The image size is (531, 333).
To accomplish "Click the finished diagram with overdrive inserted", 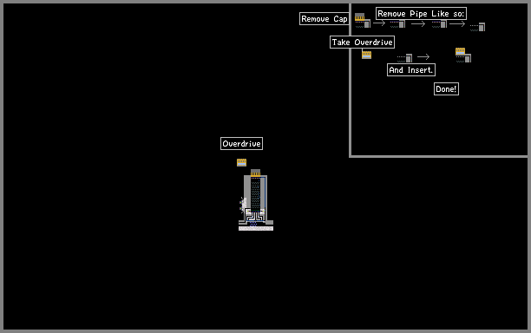I will click(463, 55).
